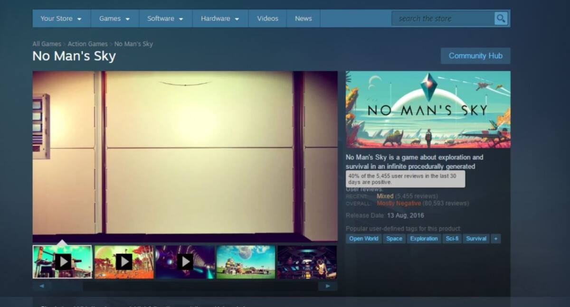
Task: Select the planet-base screenshot thumbnail
Action: (x=246, y=261)
